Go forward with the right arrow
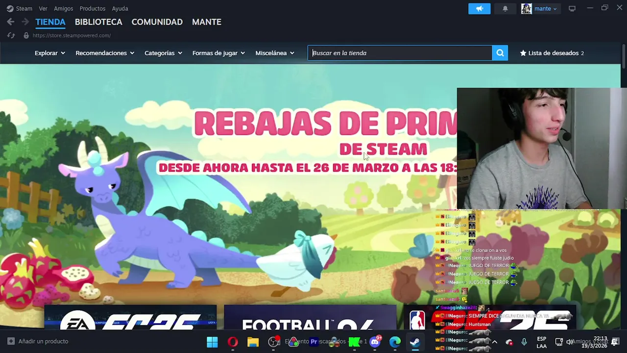 [x=25, y=22]
